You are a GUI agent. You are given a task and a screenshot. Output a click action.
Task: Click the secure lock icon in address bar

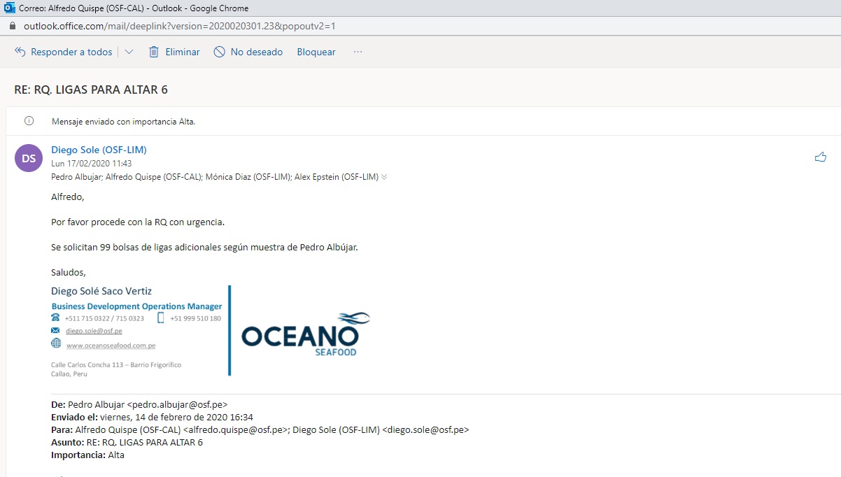pos(12,26)
